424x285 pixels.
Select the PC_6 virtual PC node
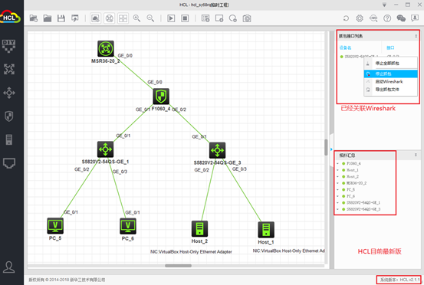(x=128, y=226)
